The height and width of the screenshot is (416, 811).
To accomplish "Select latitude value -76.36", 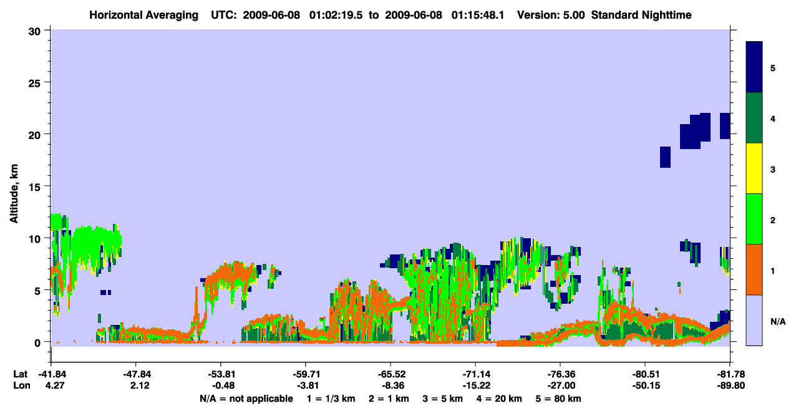I will click(560, 374).
